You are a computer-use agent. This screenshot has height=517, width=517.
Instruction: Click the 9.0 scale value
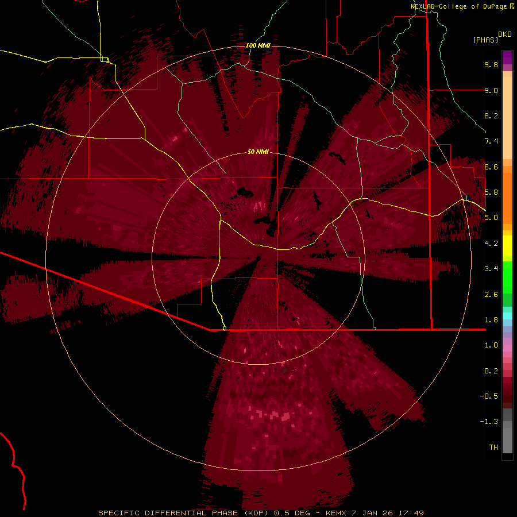coord(491,90)
